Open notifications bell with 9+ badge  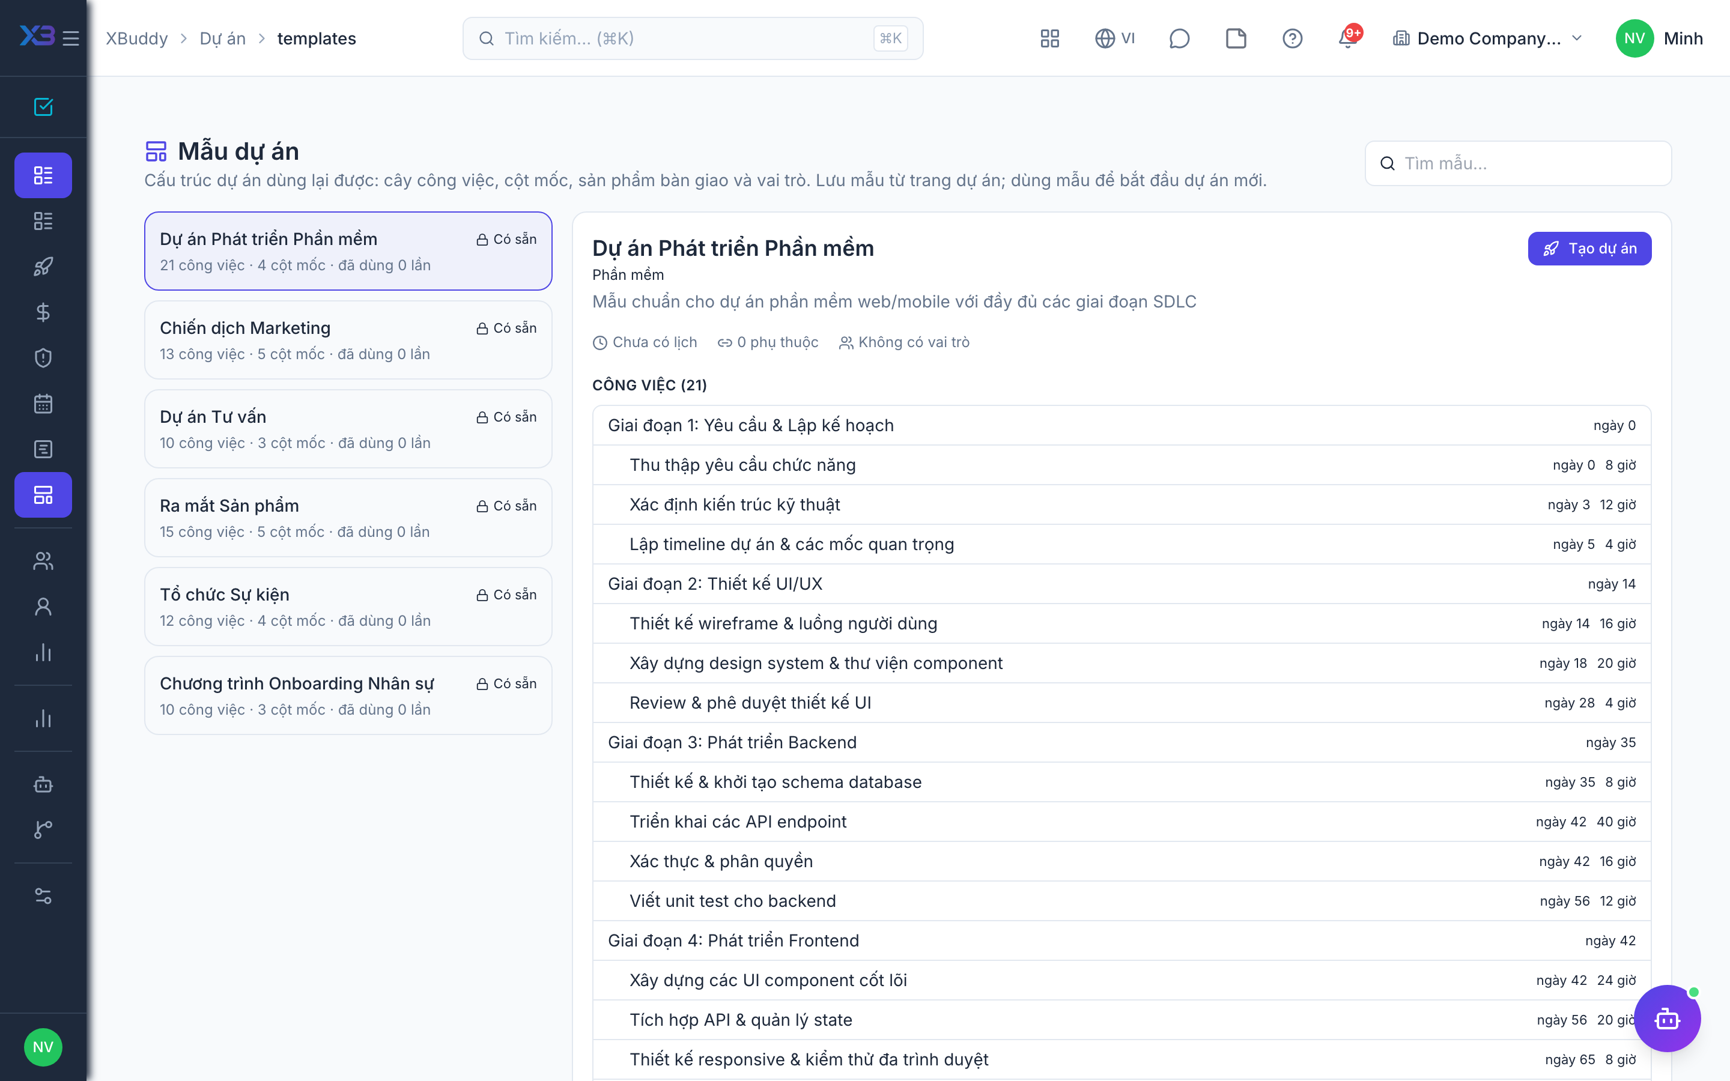[1348, 37]
